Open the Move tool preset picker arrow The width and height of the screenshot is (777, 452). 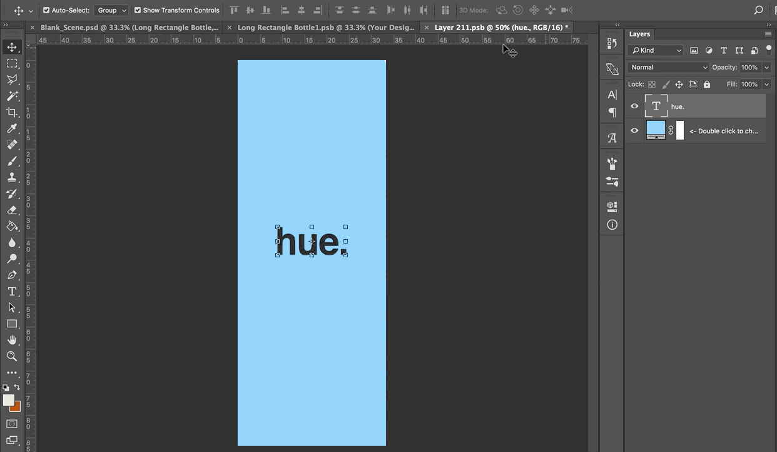31,11
